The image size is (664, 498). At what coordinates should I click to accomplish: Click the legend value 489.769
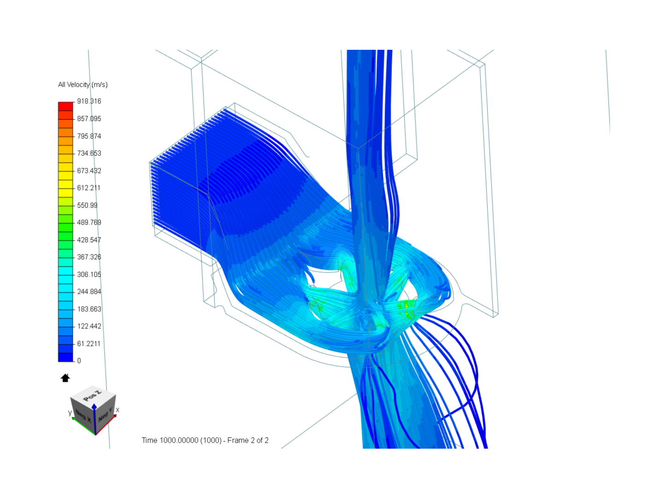click(89, 222)
